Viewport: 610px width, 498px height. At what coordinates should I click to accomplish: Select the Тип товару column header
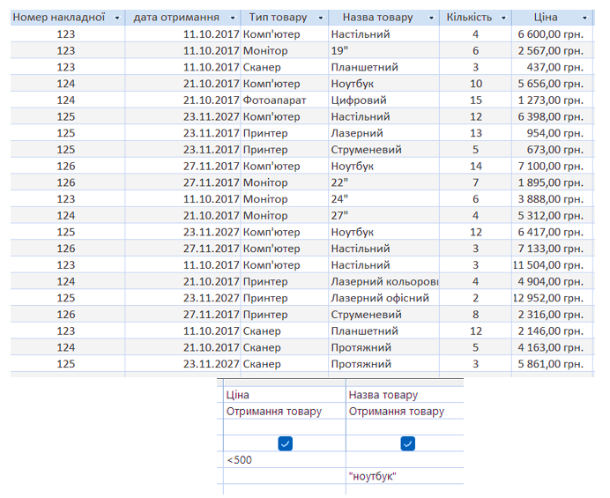(279, 18)
